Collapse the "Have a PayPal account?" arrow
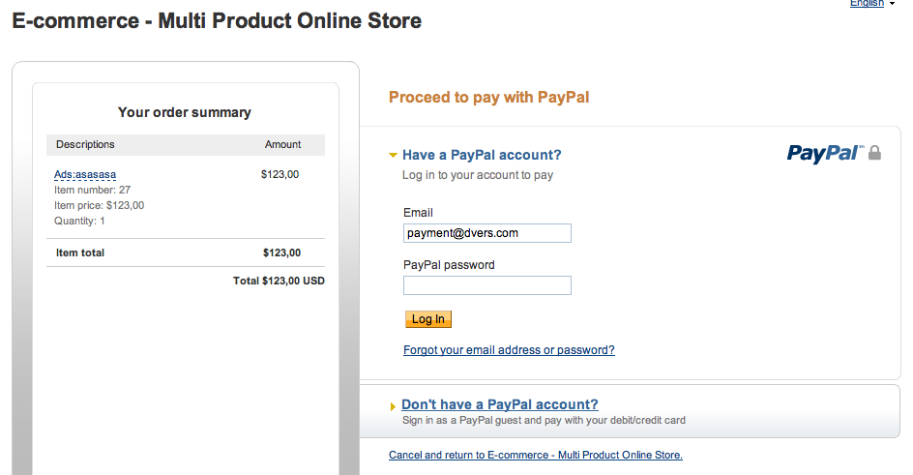 [x=393, y=155]
